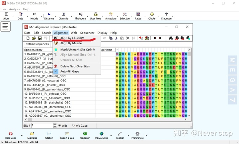Click the new alignment blank page icon
Viewport: 239px width, 144px height.
pyautogui.click(x=28, y=38)
